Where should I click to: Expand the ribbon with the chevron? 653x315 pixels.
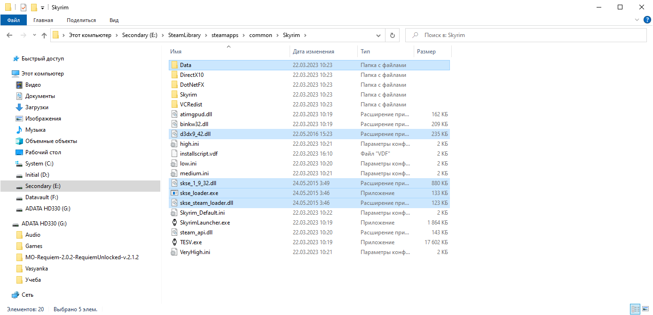pyautogui.click(x=637, y=20)
